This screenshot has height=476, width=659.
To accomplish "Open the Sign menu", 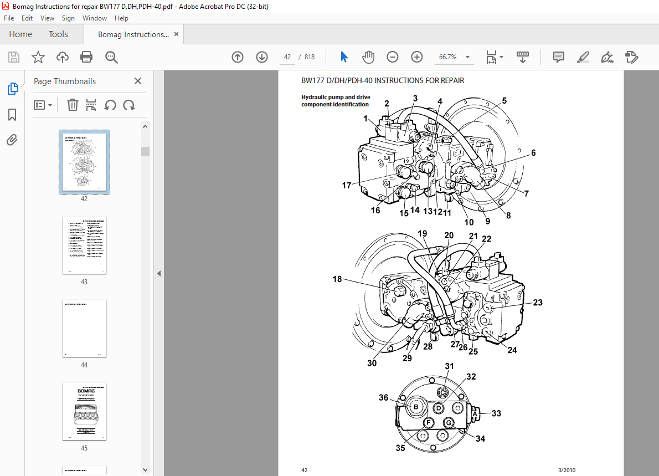I will (x=68, y=18).
